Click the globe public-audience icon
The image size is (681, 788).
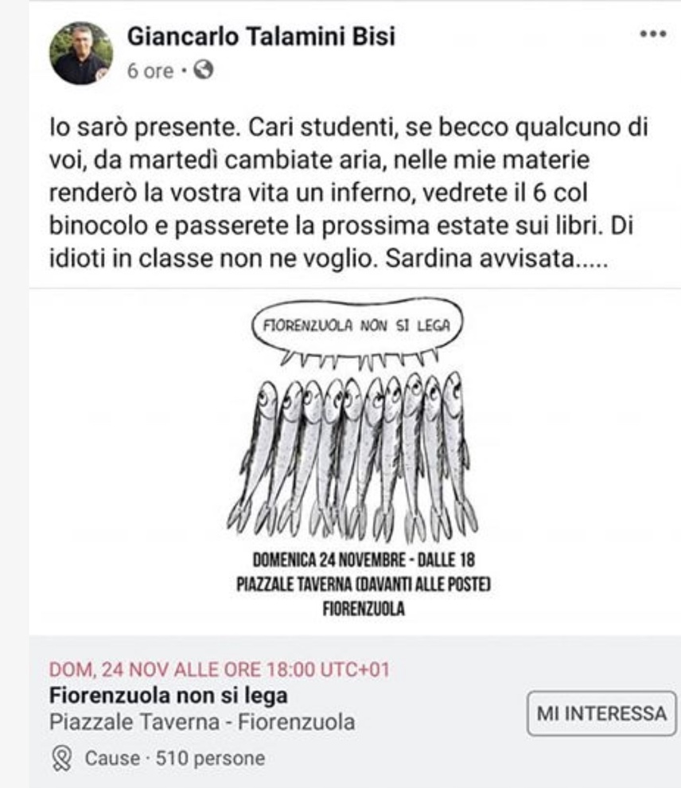coord(204,70)
